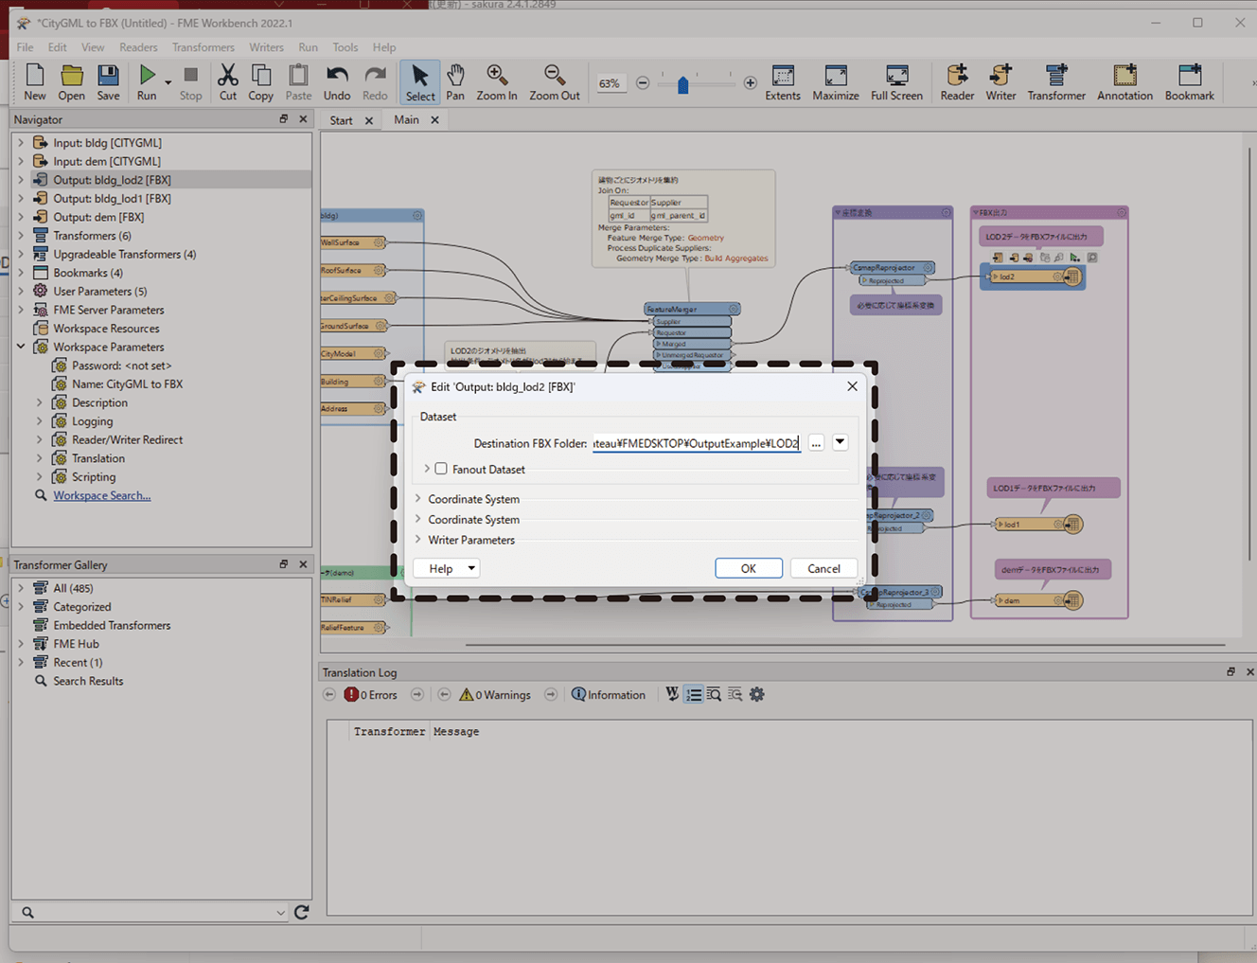This screenshot has width=1257, height=963.
Task: Run the workspace with the green Run icon
Action: click(147, 81)
